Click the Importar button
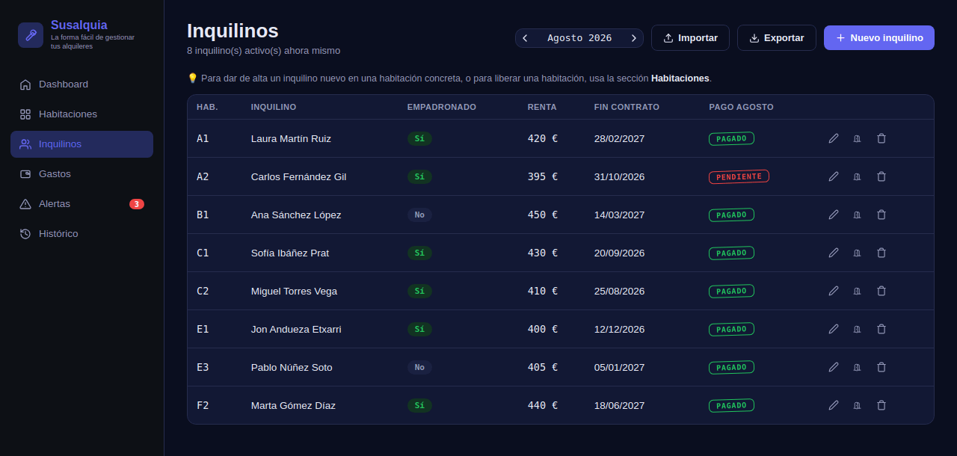 pos(690,38)
